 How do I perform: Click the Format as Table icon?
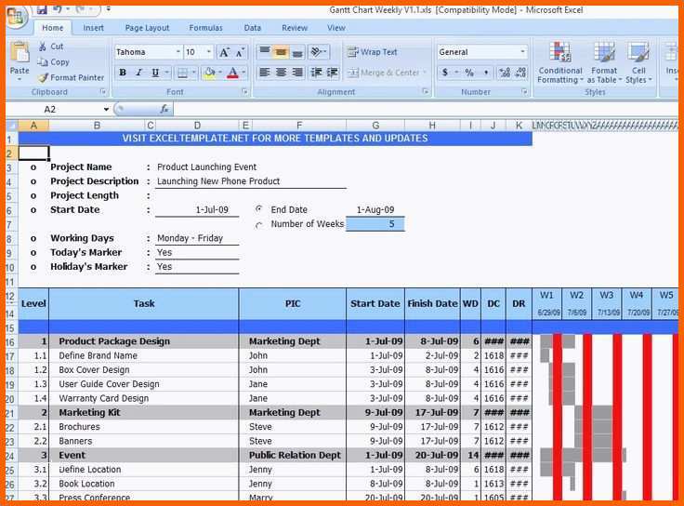(604, 61)
